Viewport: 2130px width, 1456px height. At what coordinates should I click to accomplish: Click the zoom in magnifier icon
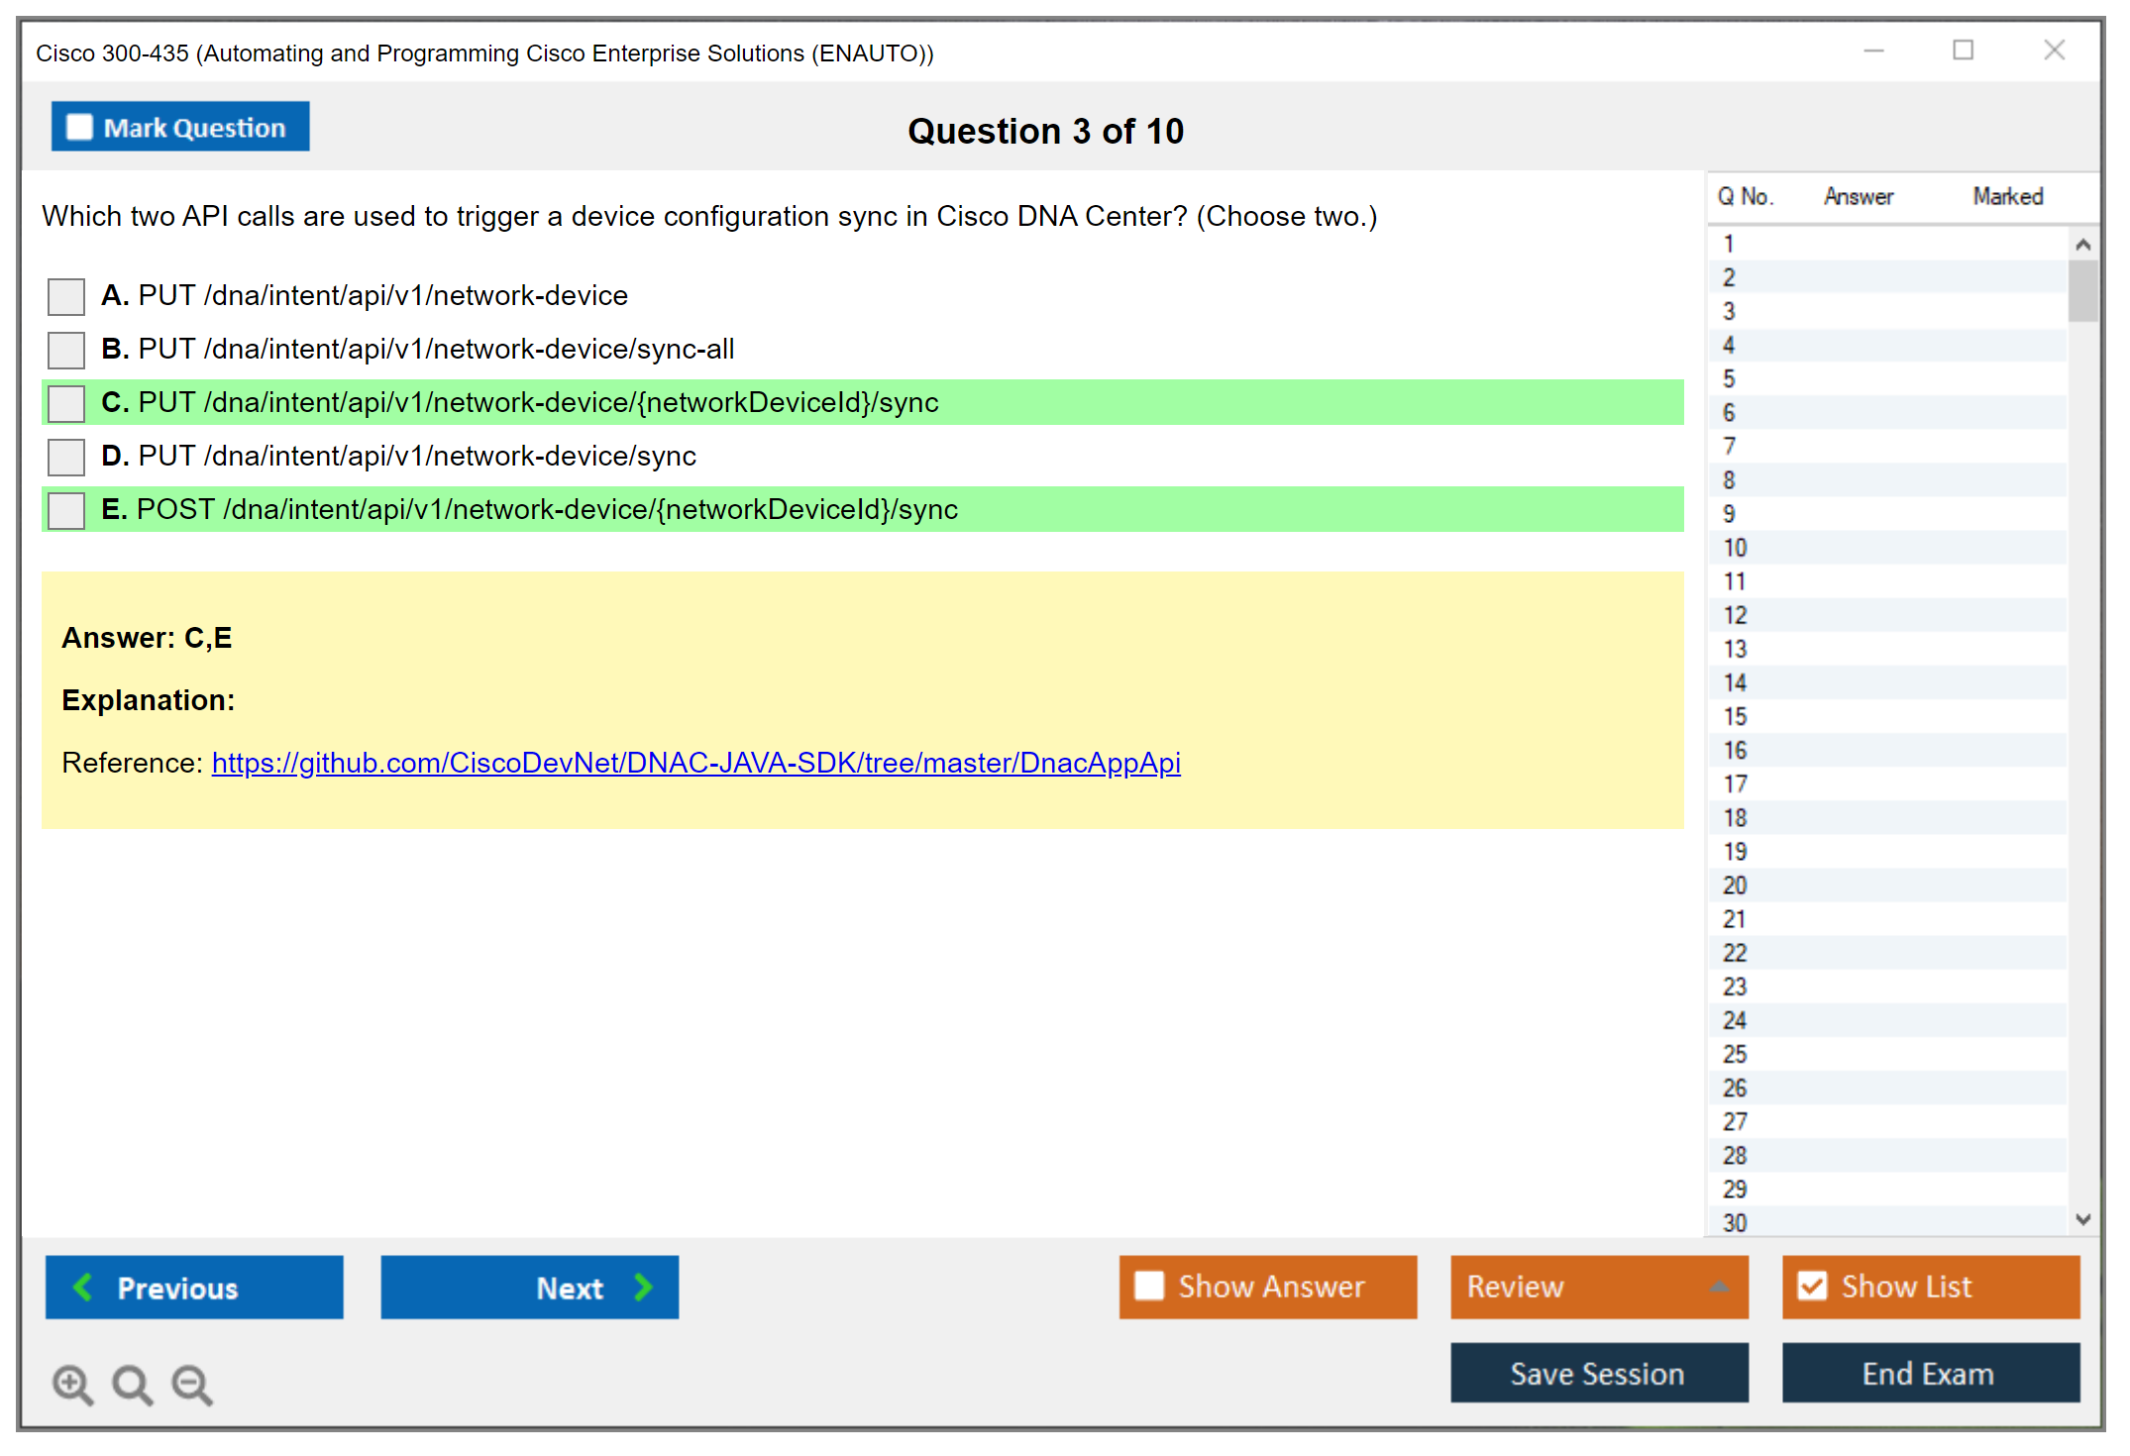click(x=72, y=1384)
